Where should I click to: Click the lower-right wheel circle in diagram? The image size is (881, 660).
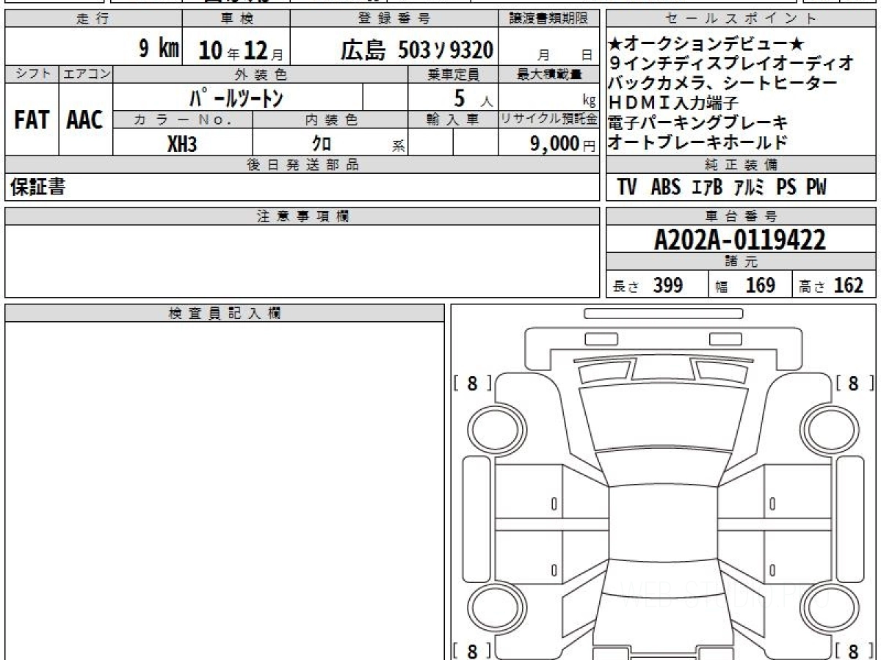830,609
